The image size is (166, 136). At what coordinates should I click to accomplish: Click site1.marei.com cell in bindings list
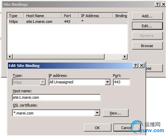tap(39, 22)
